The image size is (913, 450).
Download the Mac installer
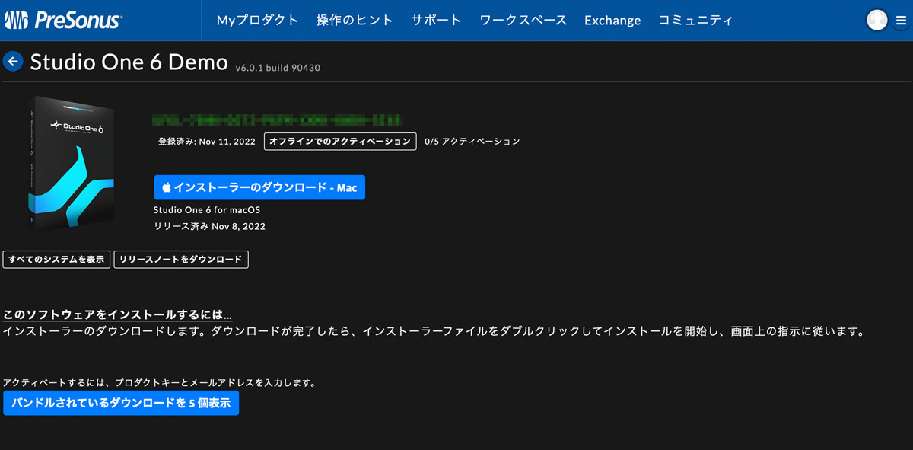coord(259,187)
